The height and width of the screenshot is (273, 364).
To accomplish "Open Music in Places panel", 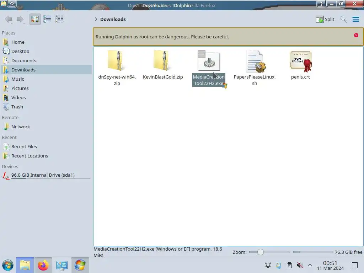I will click(x=46, y=79).
